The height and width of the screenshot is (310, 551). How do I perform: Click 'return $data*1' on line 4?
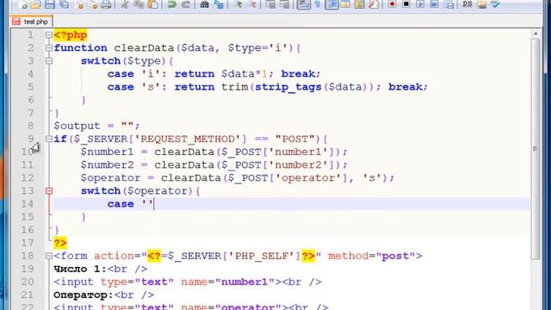(221, 74)
